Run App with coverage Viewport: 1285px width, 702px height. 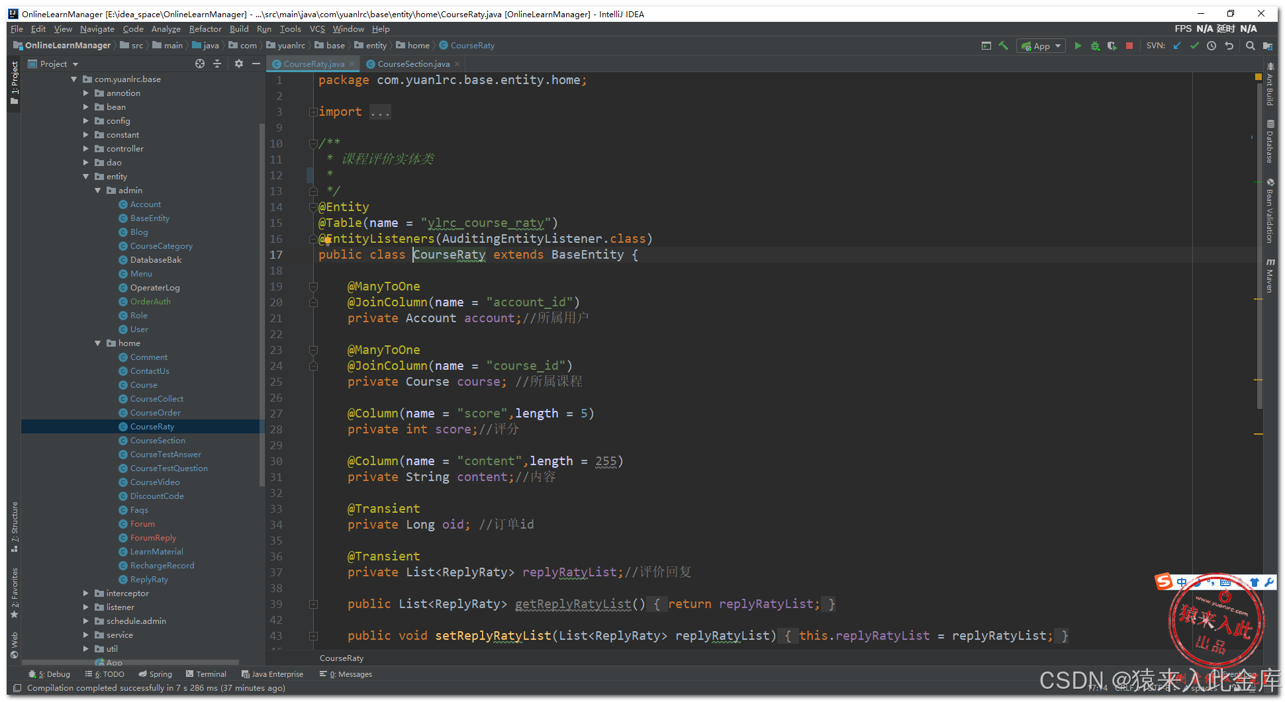pos(1112,46)
